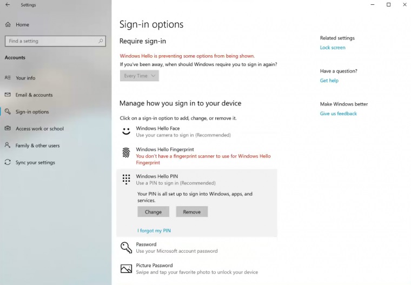The width and height of the screenshot is (411, 285).
Task: Click the 'Manage how you sign in' heading
Action: click(180, 103)
